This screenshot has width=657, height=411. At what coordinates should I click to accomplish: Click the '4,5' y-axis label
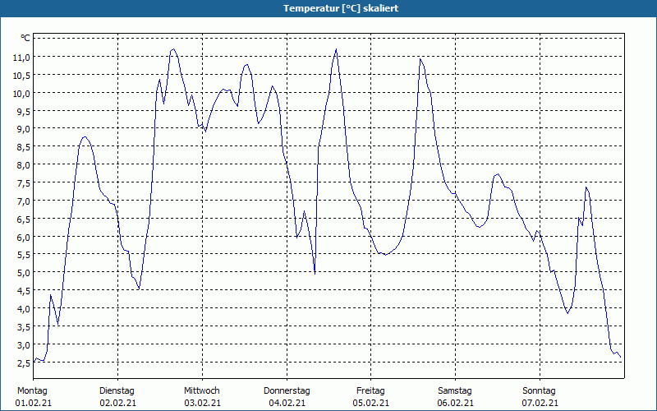click(x=24, y=291)
